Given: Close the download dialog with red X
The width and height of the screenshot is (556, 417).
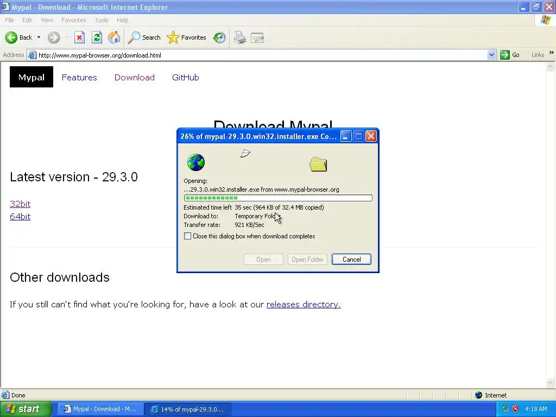Looking at the screenshot, I should pos(371,136).
